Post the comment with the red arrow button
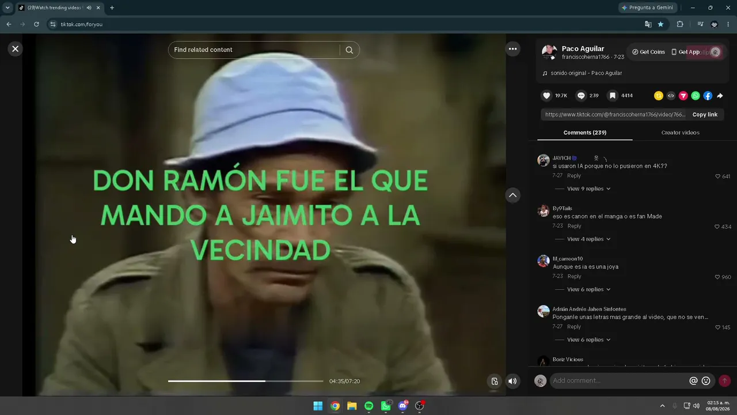This screenshot has height=415, width=737. (724, 381)
